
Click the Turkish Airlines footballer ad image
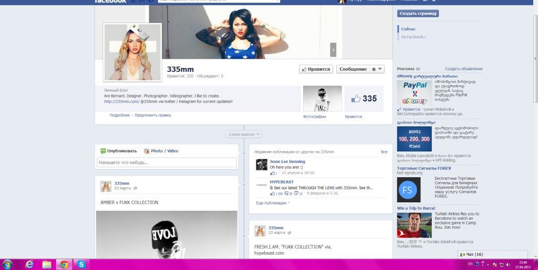pos(415,225)
